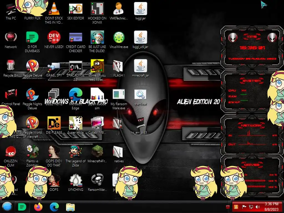Viewport: 284px width, 213px height.
Task: Click the SYSTEM gadget panel header
Action: pyautogui.click(x=252, y=81)
